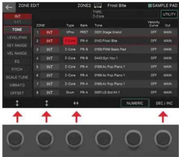Click the Frost Bite title
The image size is (179, 157).
pos(117,5)
